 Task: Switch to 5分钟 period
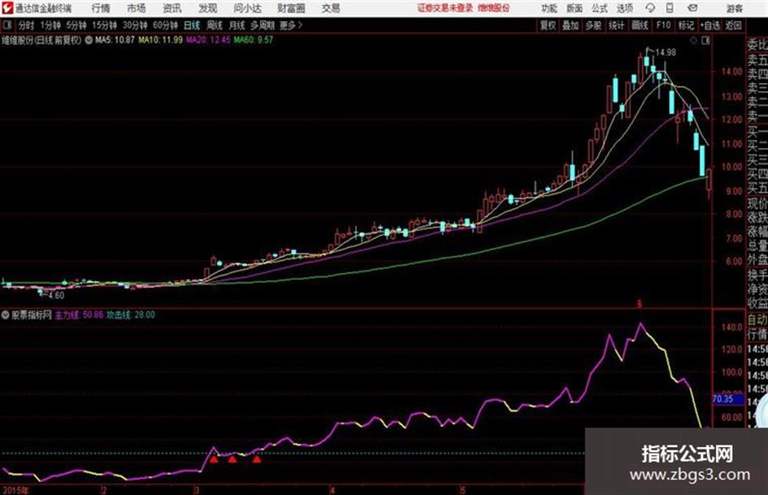pyautogui.click(x=76, y=25)
